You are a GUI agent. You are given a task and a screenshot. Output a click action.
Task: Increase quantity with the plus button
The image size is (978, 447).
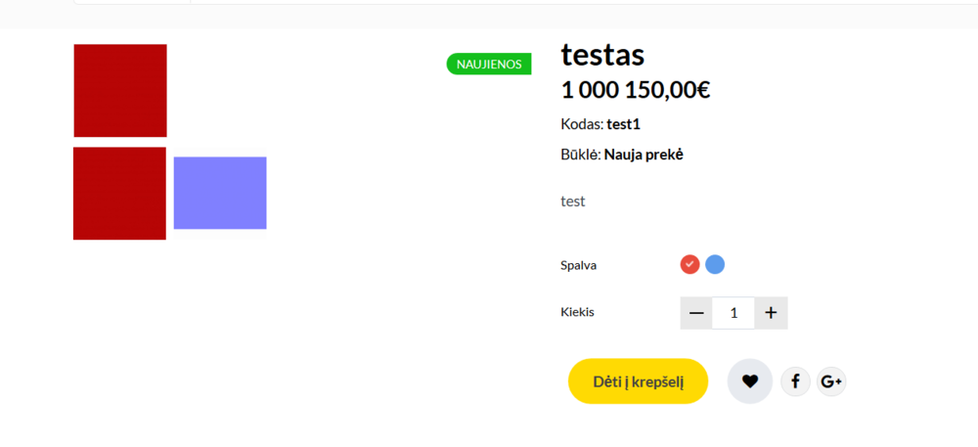tap(771, 313)
